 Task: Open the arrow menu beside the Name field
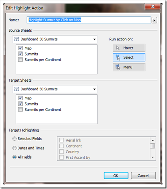[x=154, y=20]
